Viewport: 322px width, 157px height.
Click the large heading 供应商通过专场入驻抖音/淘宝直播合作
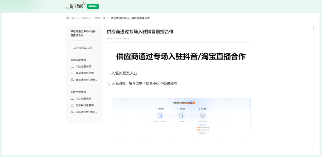[181, 56]
